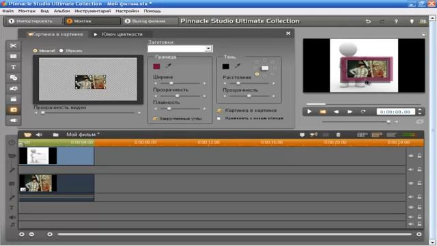This screenshot has height=246, width=437.
Task: Select bottom-left shadow direction radio
Action: (x=257, y=74)
